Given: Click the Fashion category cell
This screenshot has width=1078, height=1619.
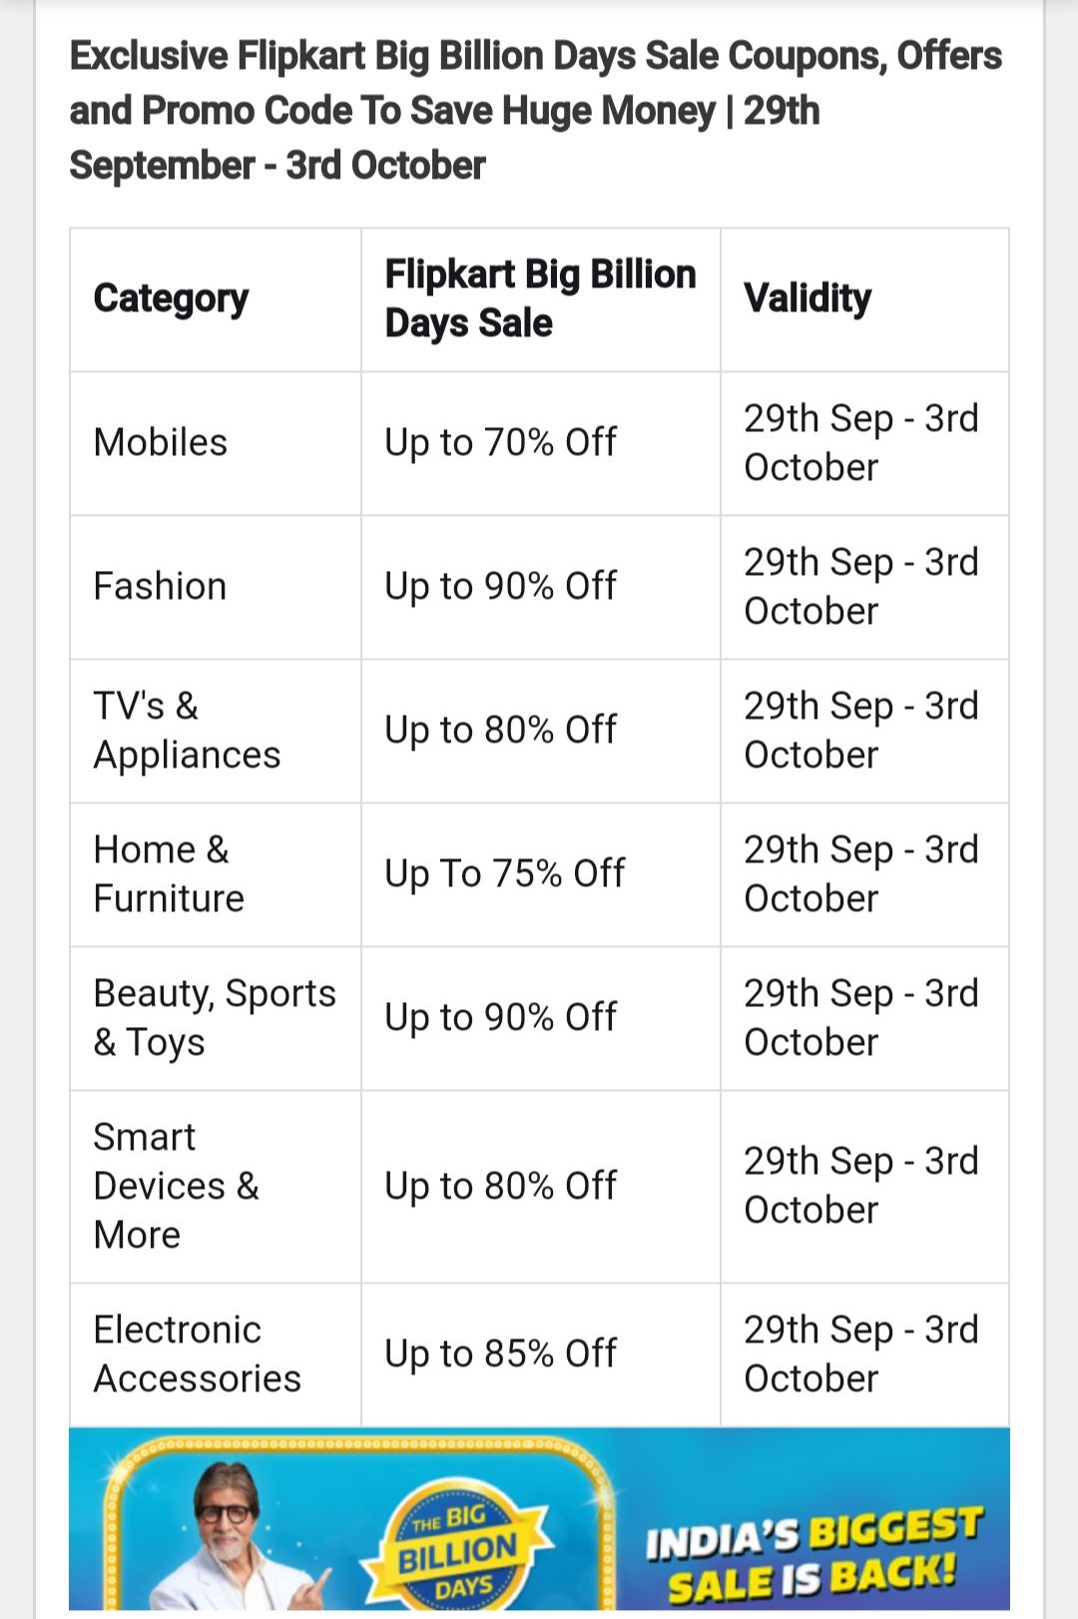Looking at the screenshot, I should point(216,587).
